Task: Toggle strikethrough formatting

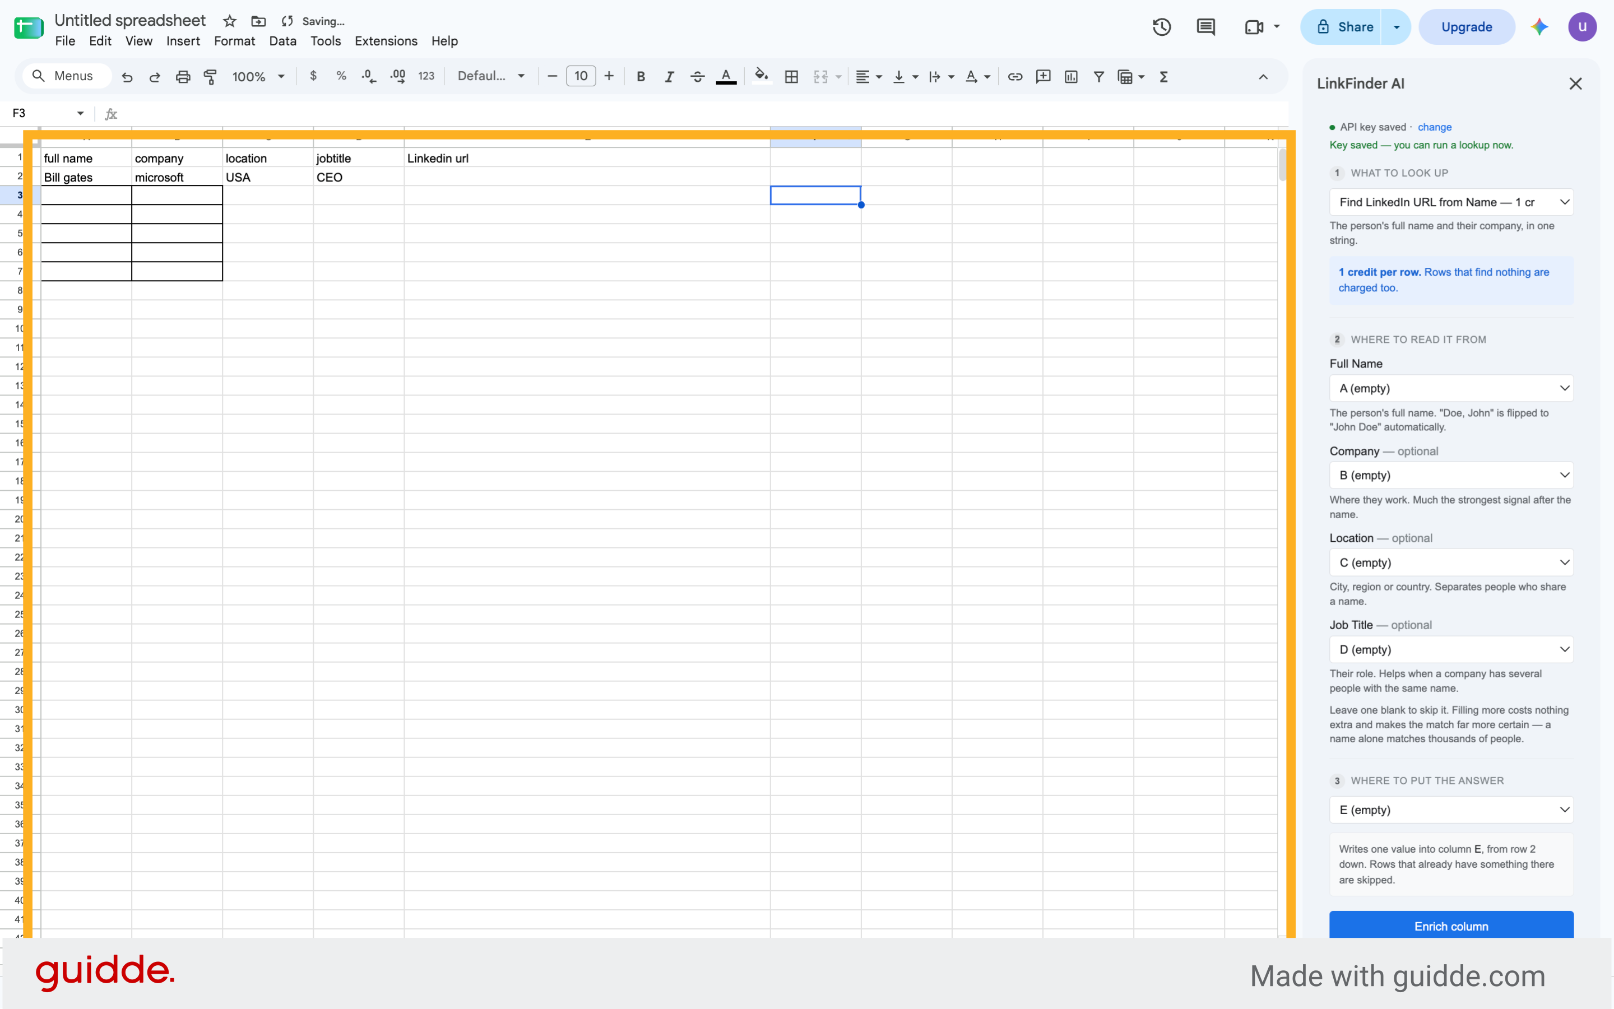Action: 698,77
